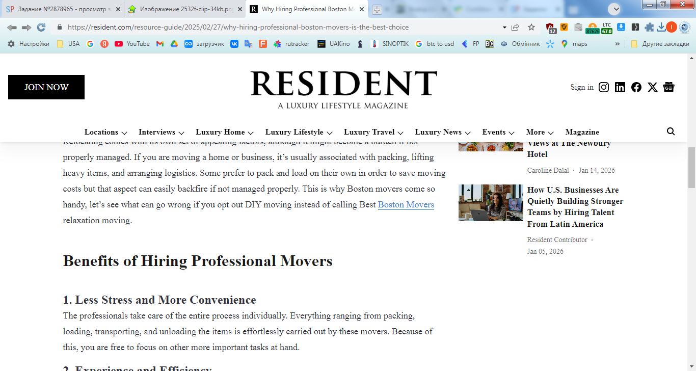Expand the Interviews dropdown
This screenshot has height=371, width=696.
162,132
